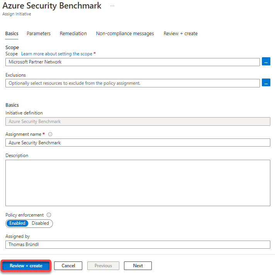This screenshot has height=275, width=275.
Task: Click the Next button
Action: click(x=138, y=266)
